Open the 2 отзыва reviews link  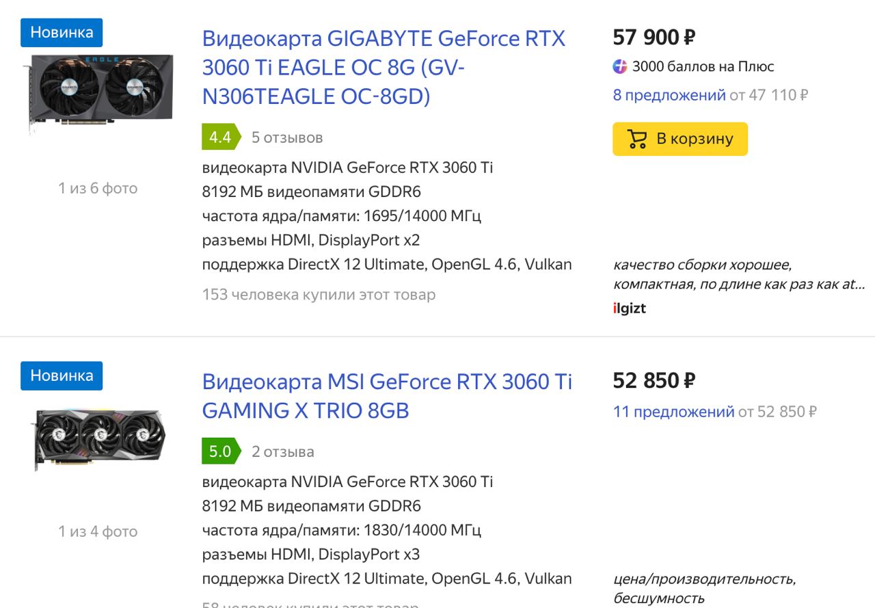[283, 451]
